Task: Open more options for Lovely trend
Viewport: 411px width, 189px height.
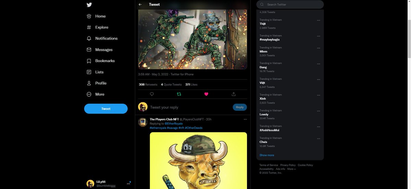Action: [x=319, y=111]
